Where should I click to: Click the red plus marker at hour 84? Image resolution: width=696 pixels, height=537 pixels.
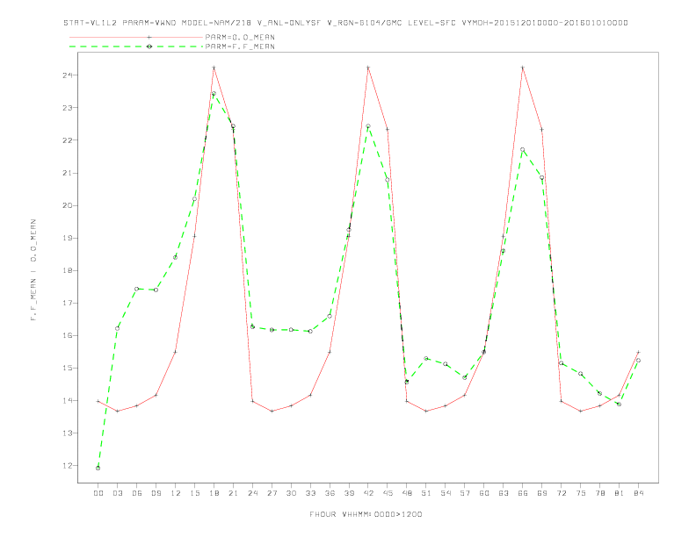638,352
